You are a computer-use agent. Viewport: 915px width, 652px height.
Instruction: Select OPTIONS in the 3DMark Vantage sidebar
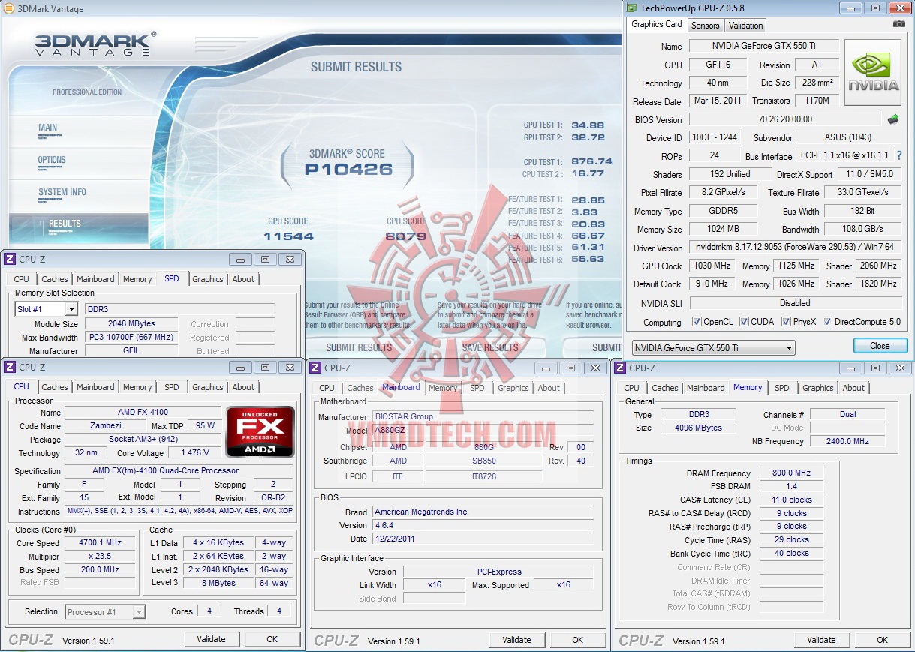(53, 160)
